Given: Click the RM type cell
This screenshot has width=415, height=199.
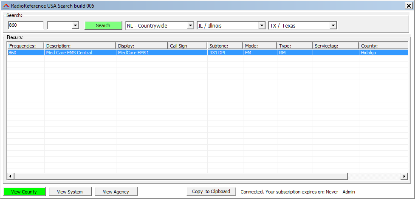Looking at the screenshot, I should [x=294, y=53].
